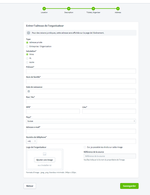Choose M. as salutation
Viewport: 150px width, 195px height.
[27, 58]
